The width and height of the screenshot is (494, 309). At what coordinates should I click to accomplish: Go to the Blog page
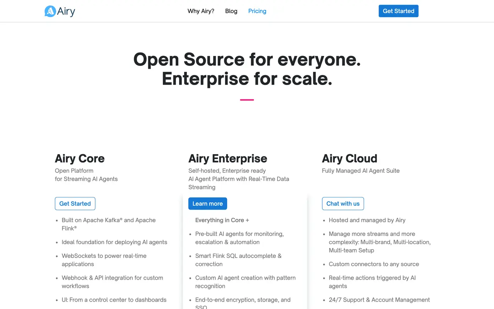(231, 11)
